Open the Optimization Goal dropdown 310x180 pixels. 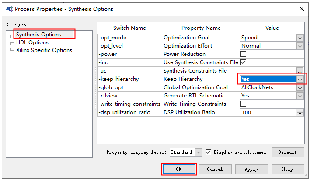[x=300, y=38]
